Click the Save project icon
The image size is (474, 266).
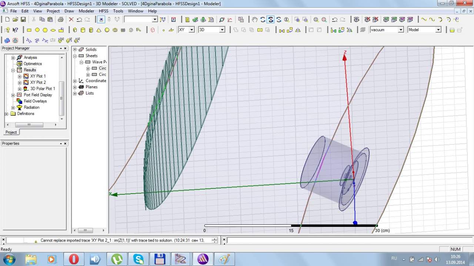tap(23, 20)
